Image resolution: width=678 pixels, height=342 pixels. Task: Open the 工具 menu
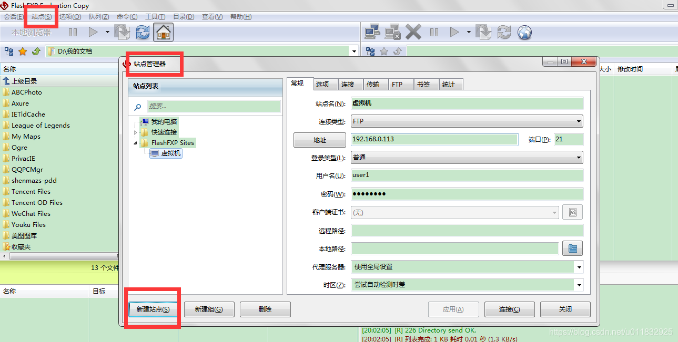click(x=155, y=17)
